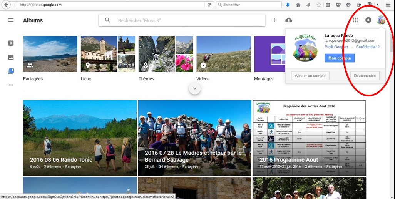Click the cloud upload icon
This screenshot has height=199, width=395.
tap(288, 20)
